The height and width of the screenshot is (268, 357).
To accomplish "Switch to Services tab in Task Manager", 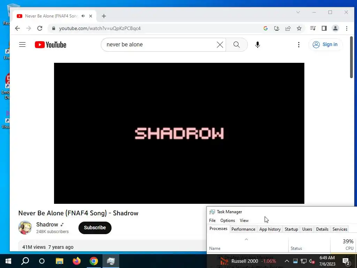I will [340, 229].
